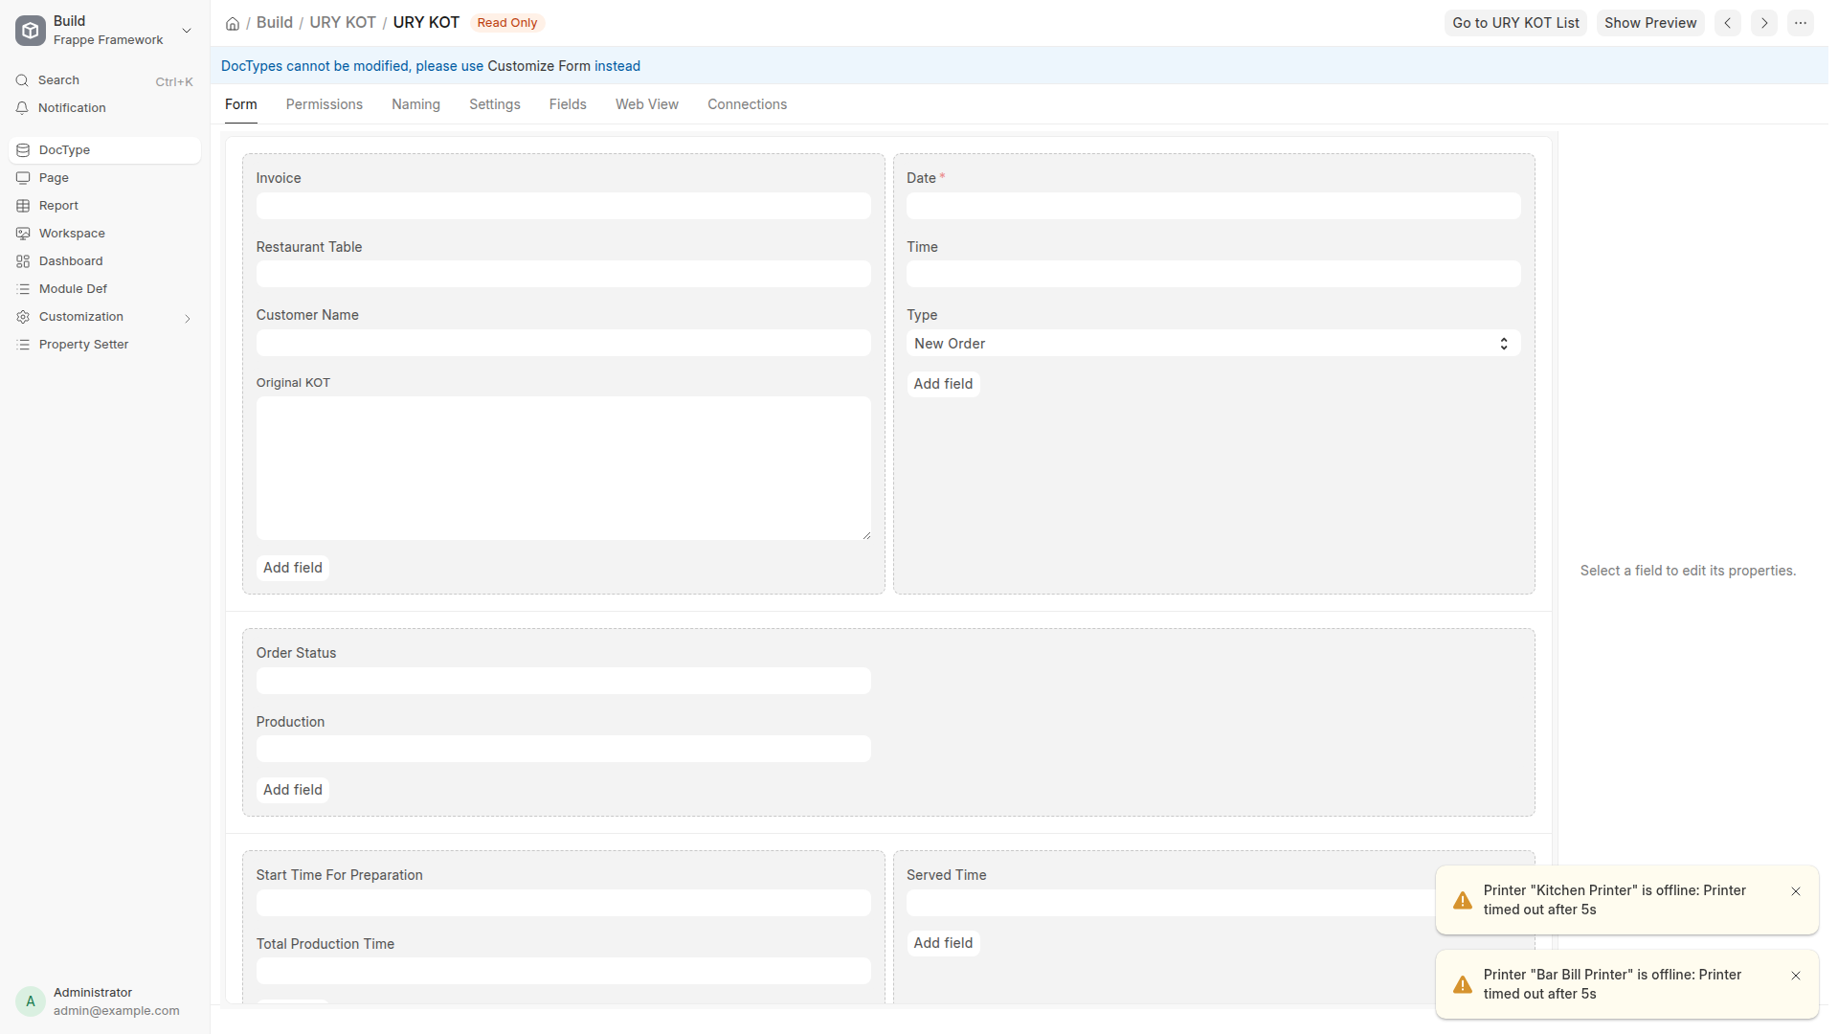Viewport: 1838px width, 1034px height.
Task: Click first URY KOT breadcrumb link
Action: pyautogui.click(x=343, y=23)
